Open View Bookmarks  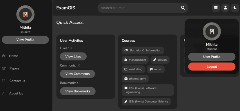(78, 91)
